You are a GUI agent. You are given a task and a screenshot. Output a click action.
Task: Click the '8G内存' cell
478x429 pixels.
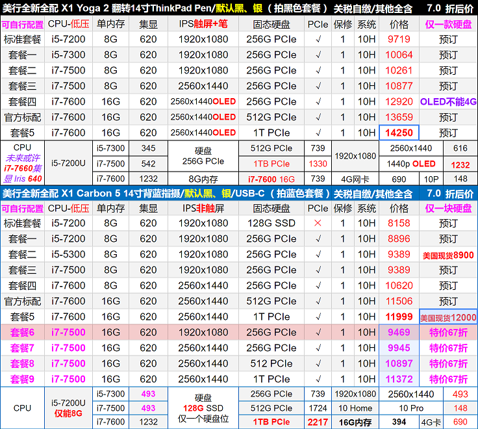[203, 179]
